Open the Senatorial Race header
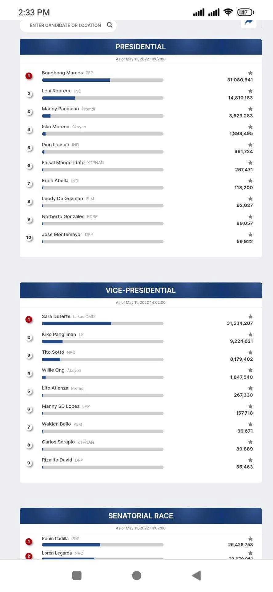Viewport: 273px width, 592px height. coord(141,516)
